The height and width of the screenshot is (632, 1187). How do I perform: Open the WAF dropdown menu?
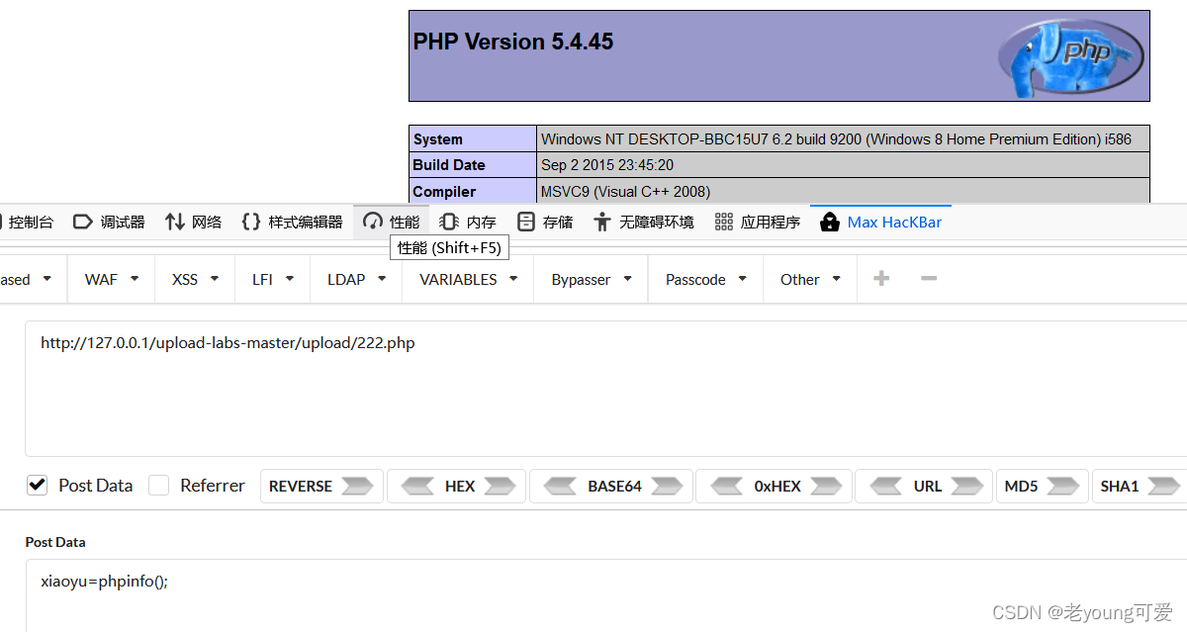(x=112, y=279)
